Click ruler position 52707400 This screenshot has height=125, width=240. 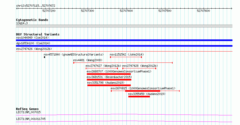tap(126, 11)
